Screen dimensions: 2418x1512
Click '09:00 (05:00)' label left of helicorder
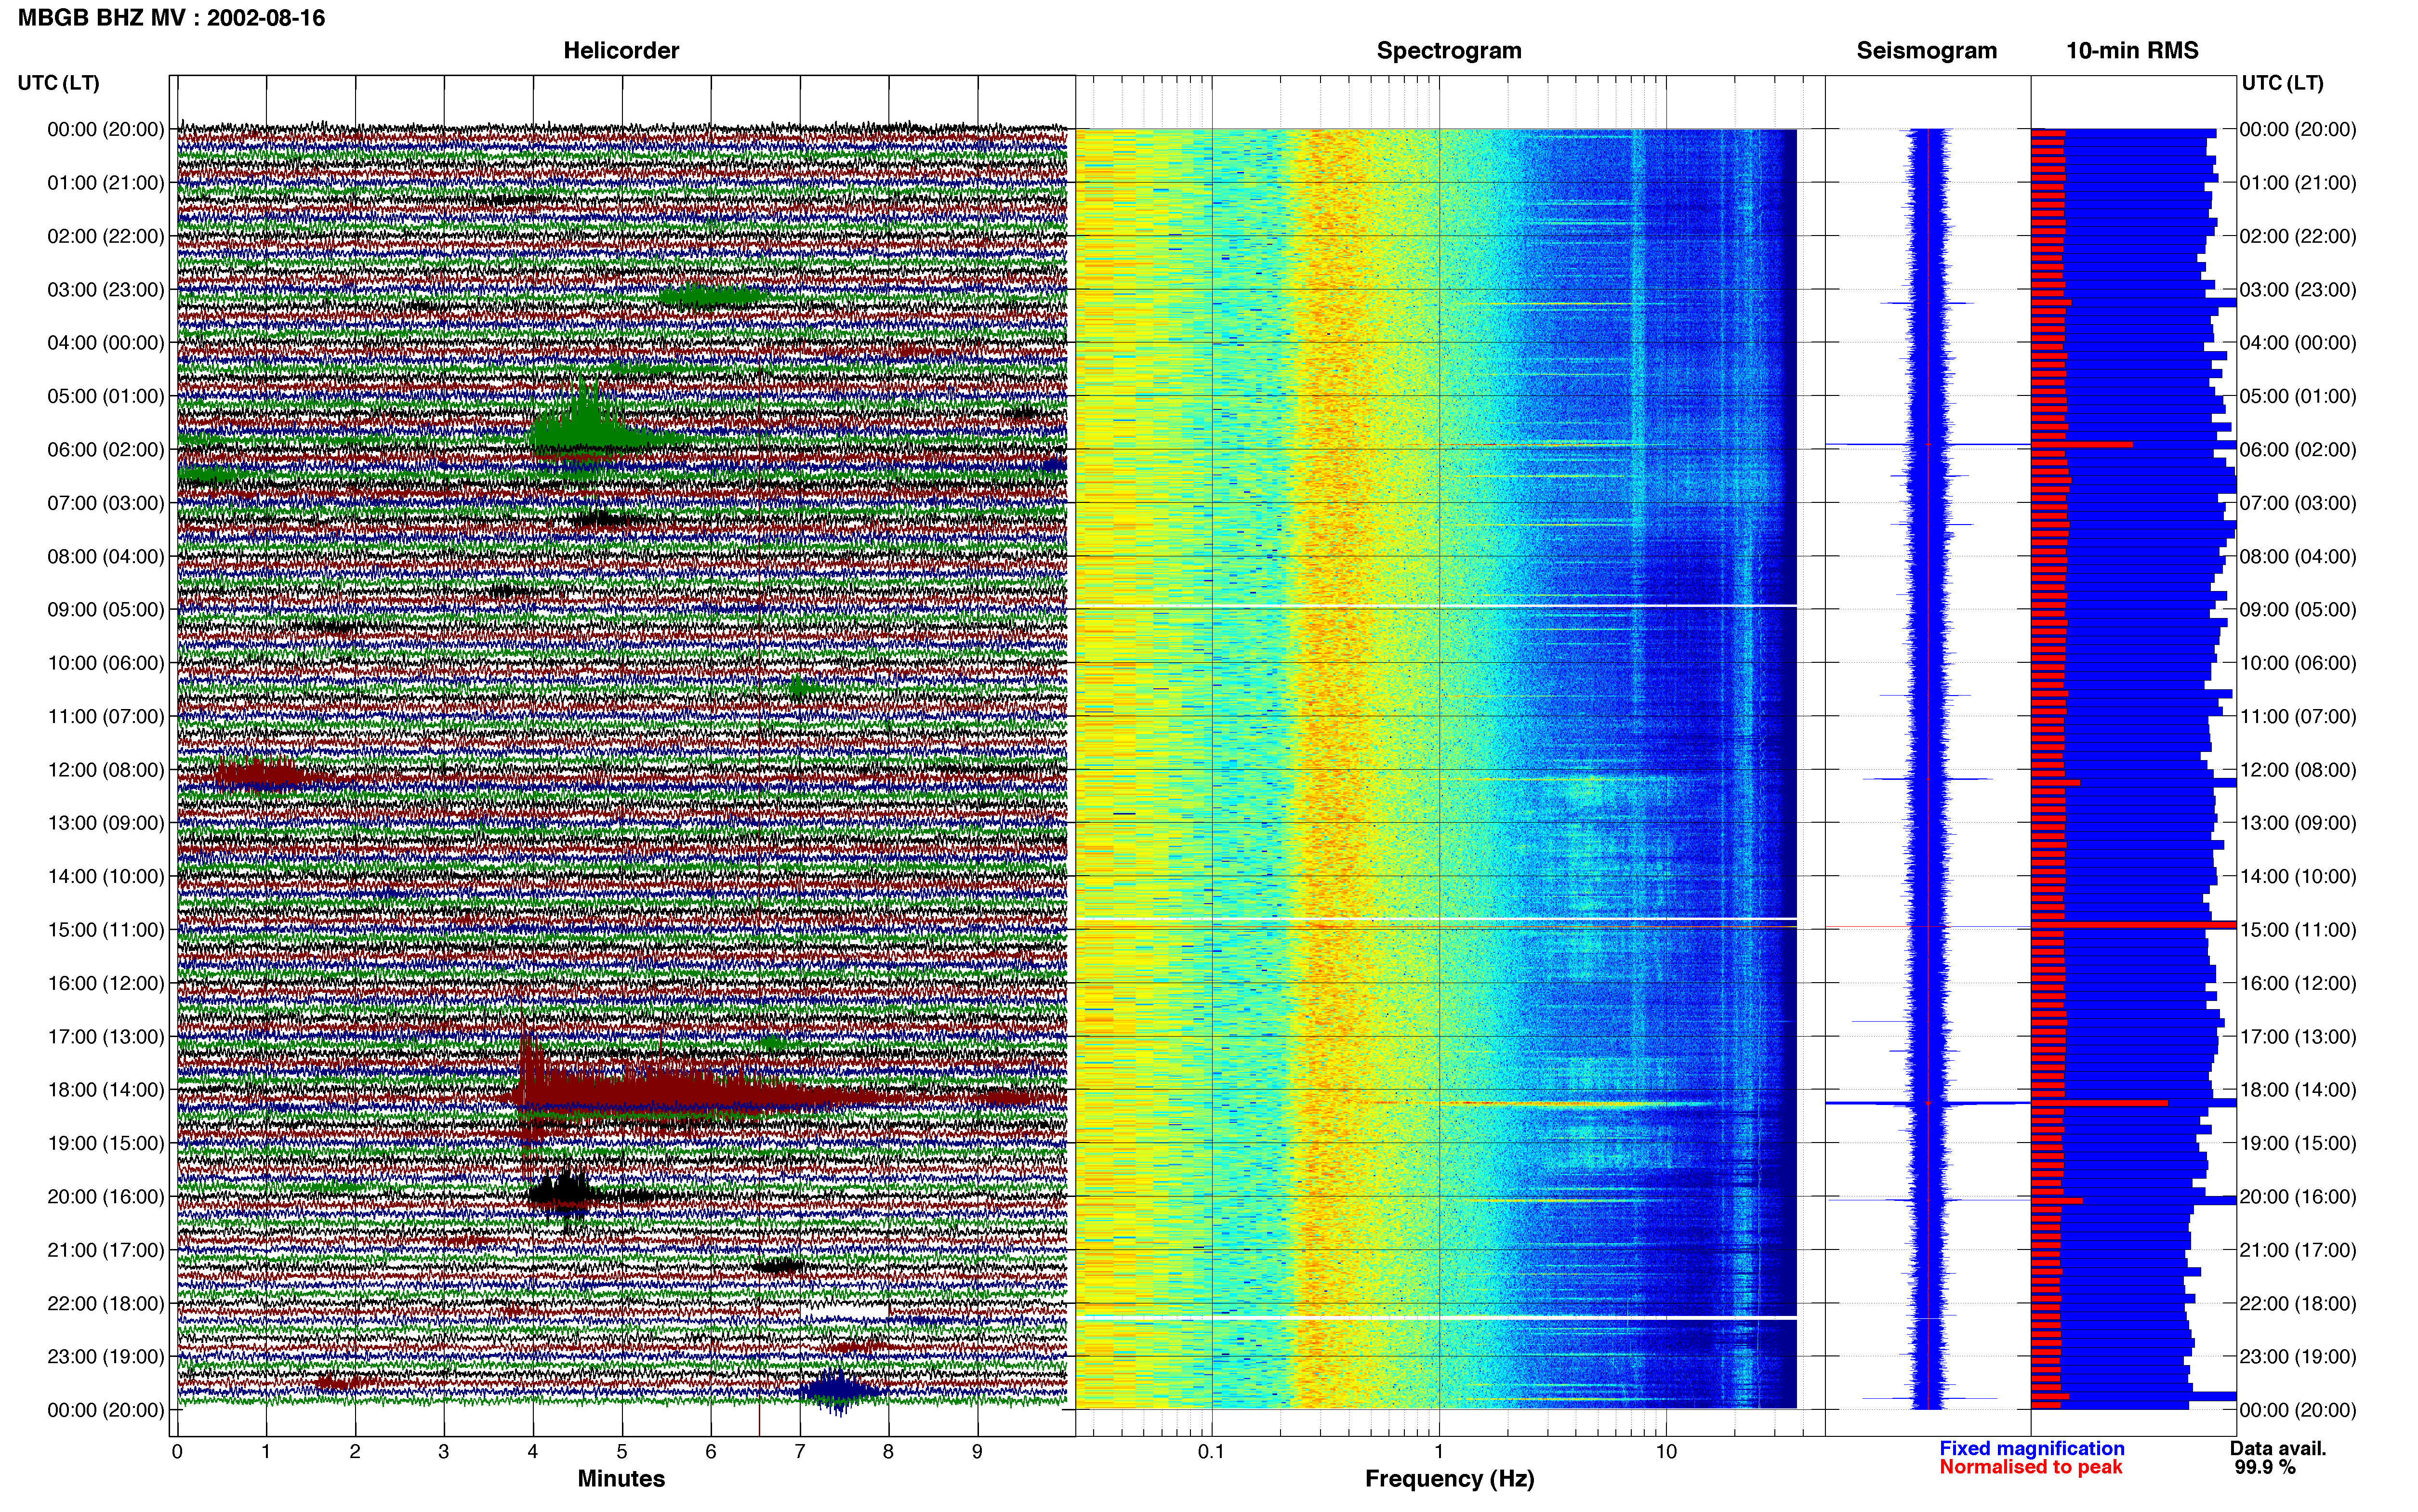click(106, 610)
